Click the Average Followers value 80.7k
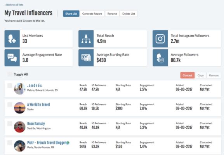 [175, 60]
